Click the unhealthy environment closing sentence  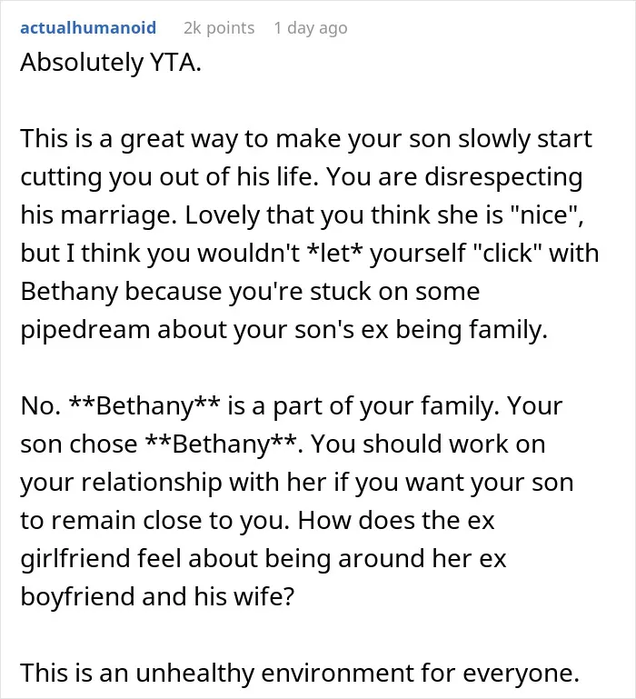(x=300, y=674)
